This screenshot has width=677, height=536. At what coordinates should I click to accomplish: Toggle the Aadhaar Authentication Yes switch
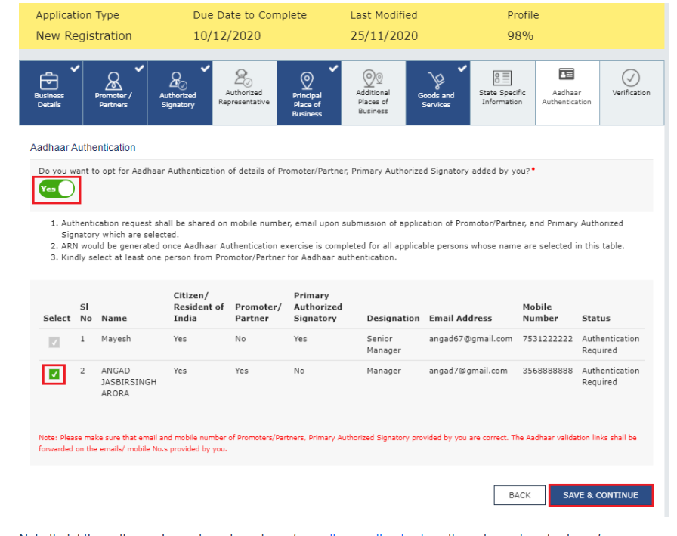tap(57, 189)
